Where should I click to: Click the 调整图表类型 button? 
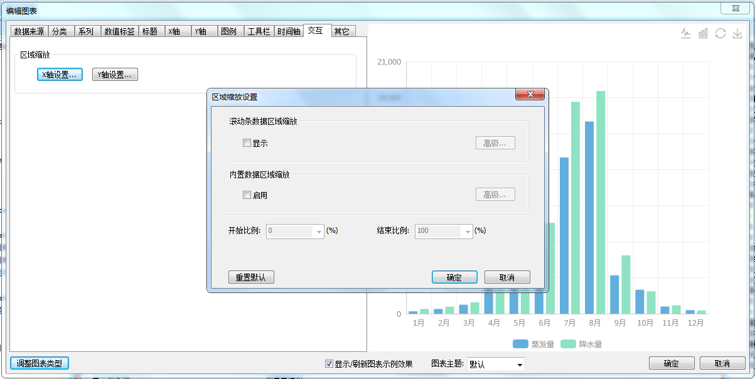39,363
